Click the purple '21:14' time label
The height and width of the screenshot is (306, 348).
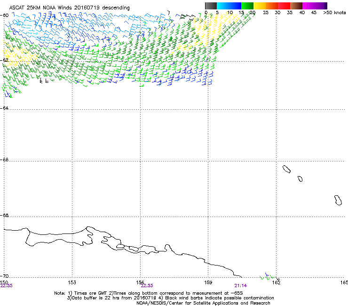coord(241,286)
